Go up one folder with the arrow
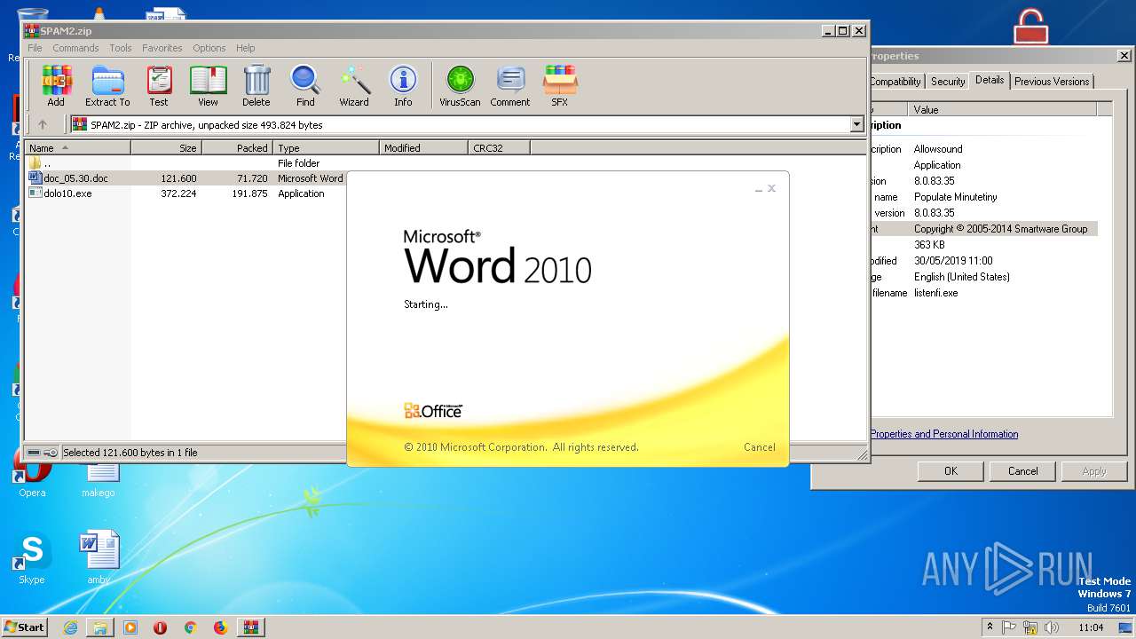 42,125
